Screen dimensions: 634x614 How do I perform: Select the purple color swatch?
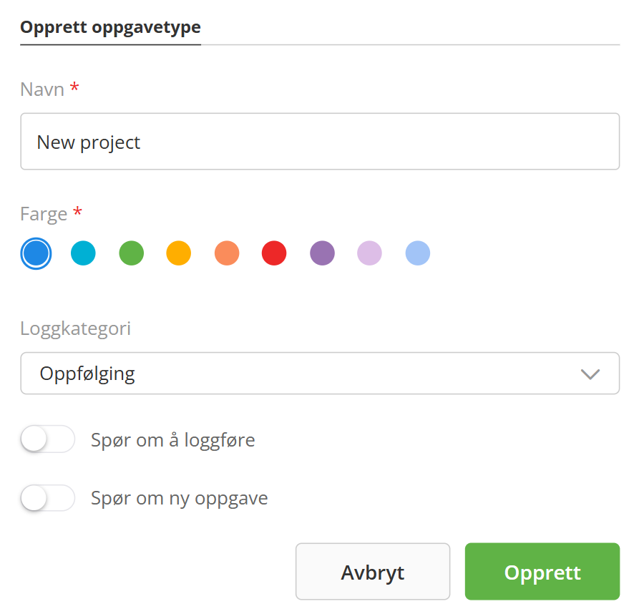coord(322,253)
